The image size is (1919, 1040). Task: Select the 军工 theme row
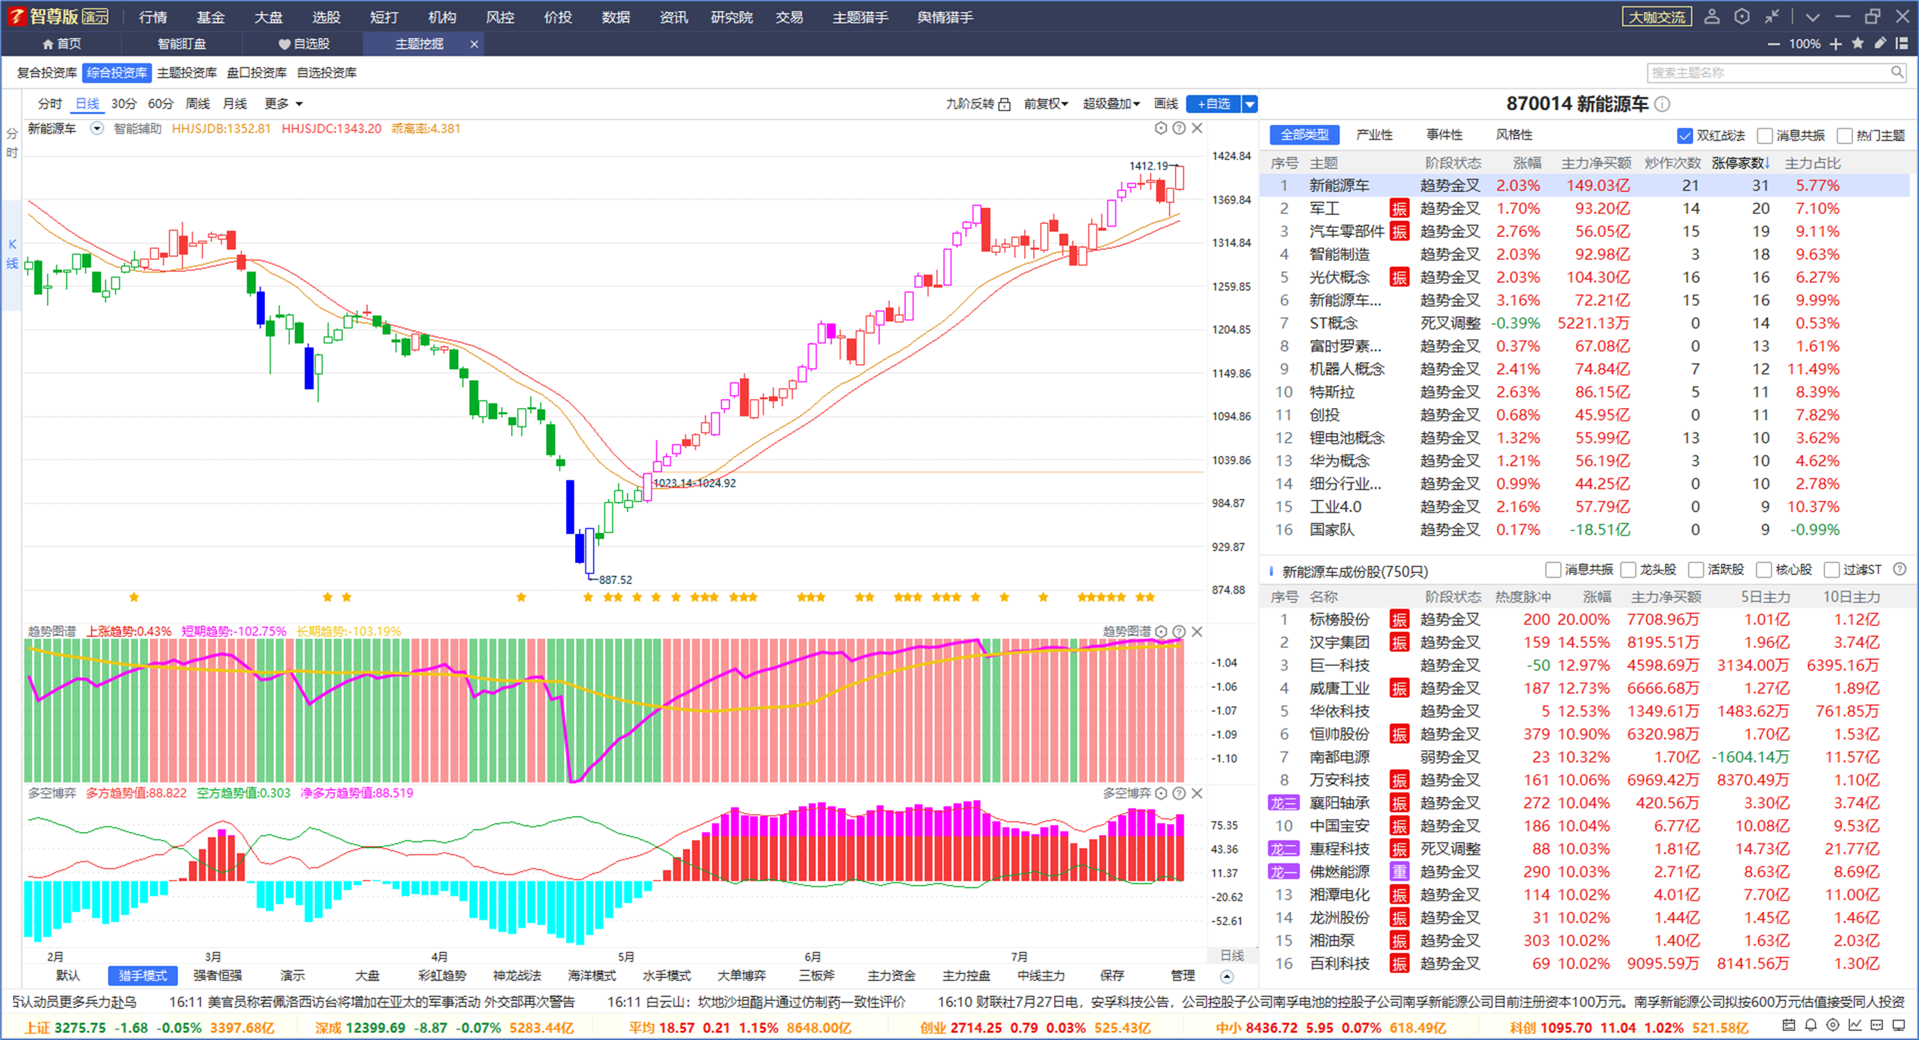(x=1584, y=208)
